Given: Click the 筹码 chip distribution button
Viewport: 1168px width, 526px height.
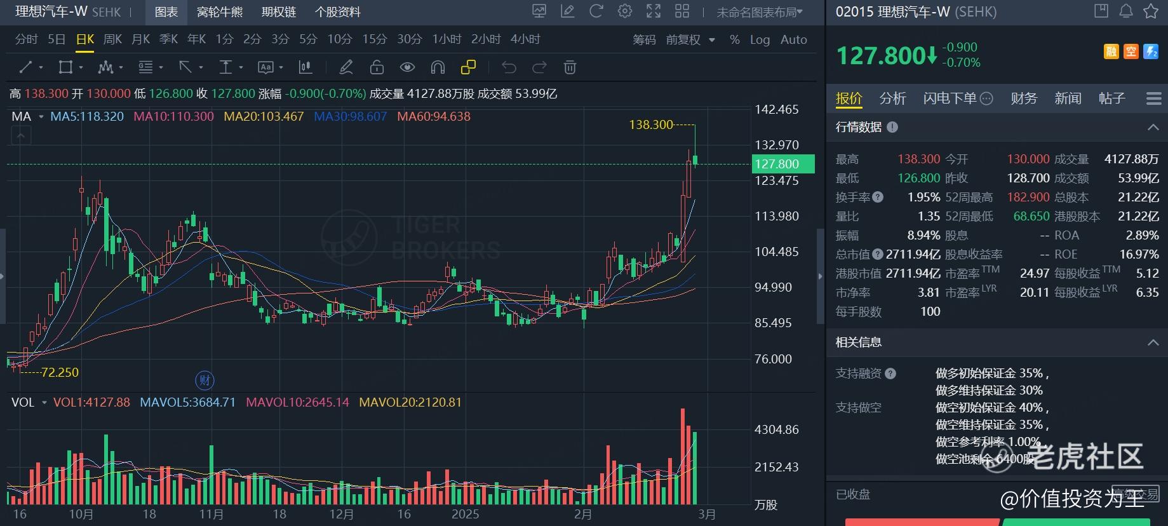Looking at the screenshot, I should [x=644, y=39].
